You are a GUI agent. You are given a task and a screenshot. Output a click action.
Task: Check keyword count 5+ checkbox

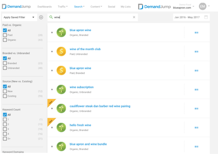coord(5,139)
